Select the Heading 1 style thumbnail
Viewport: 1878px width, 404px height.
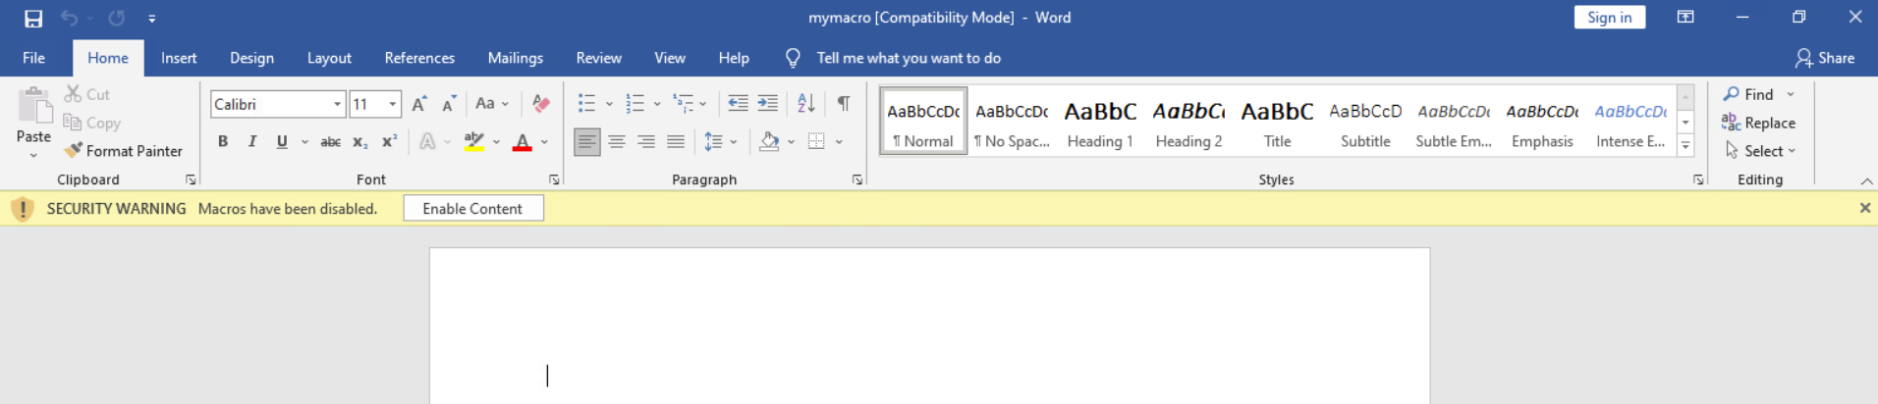point(1100,122)
